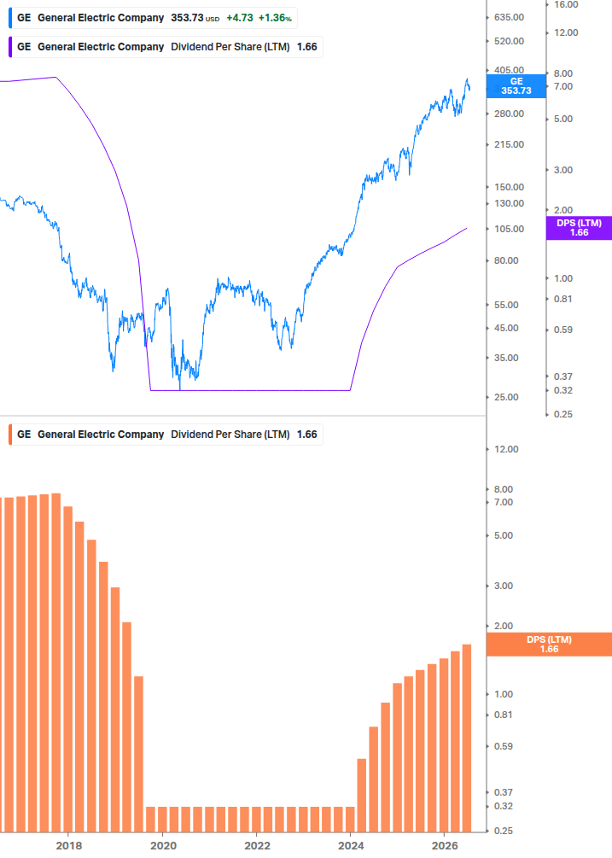Click the +4.73 change value in the GE legend
The image size is (612, 858).
tap(240, 18)
